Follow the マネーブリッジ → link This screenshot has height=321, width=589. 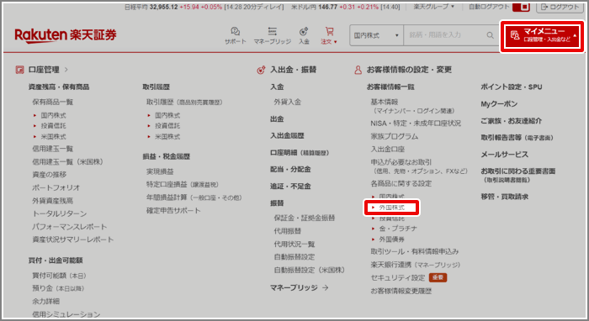pyautogui.click(x=300, y=287)
